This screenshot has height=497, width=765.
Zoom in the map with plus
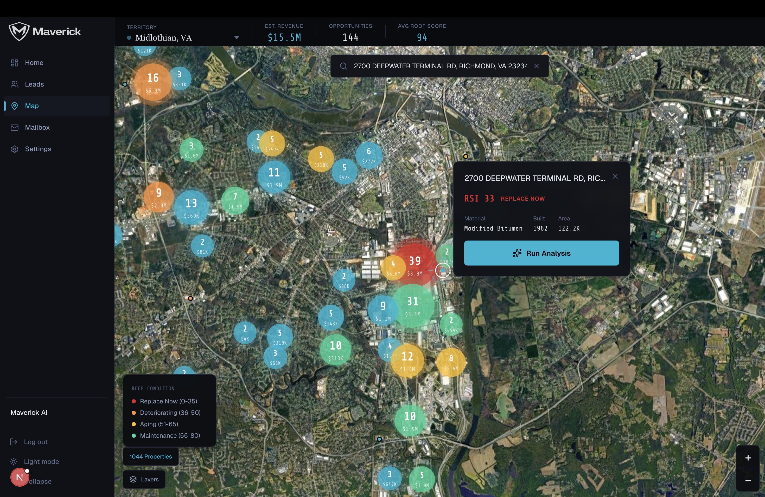pos(748,458)
